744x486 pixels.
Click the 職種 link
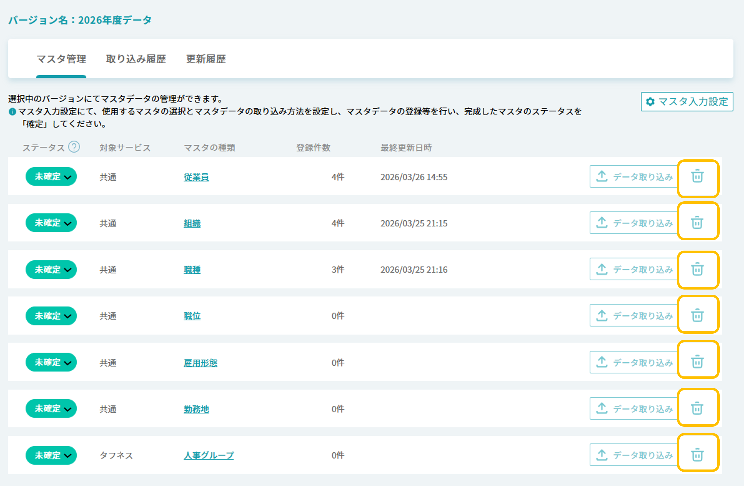coord(192,270)
